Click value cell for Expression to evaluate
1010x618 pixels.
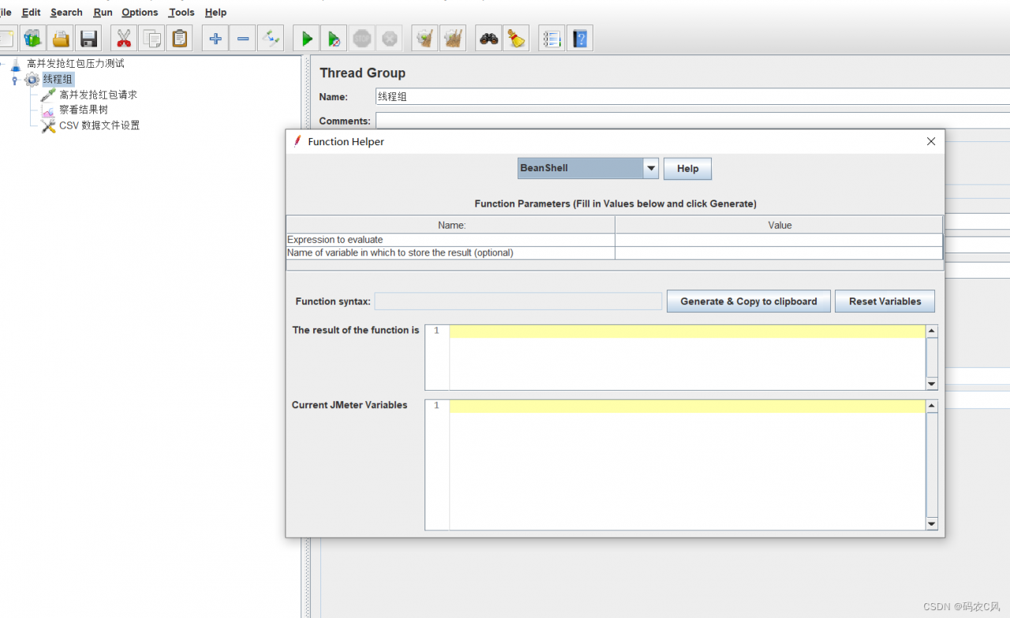[779, 239]
